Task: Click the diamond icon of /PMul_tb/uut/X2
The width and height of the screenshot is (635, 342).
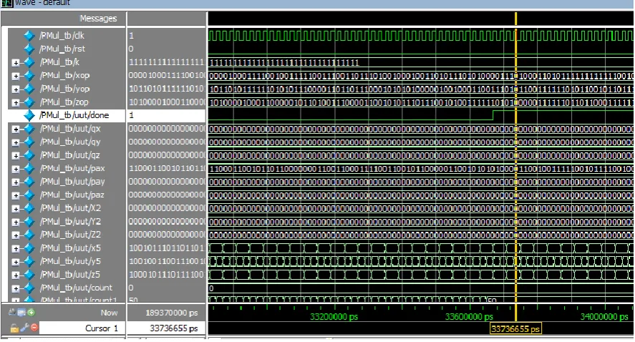Action: click(x=29, y=208)
